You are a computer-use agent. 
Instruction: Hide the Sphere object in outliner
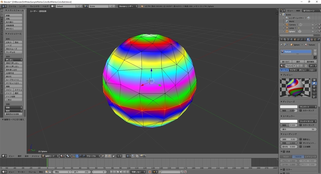point(313,31)
